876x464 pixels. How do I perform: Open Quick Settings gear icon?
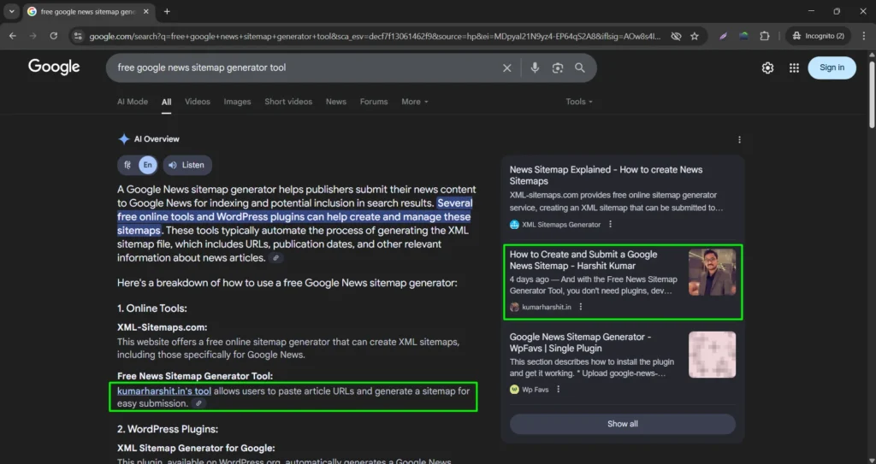[767, 68]
